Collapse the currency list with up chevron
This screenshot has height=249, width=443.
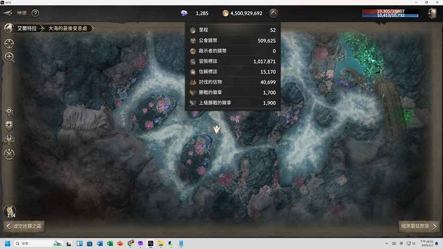click(274, 13)
